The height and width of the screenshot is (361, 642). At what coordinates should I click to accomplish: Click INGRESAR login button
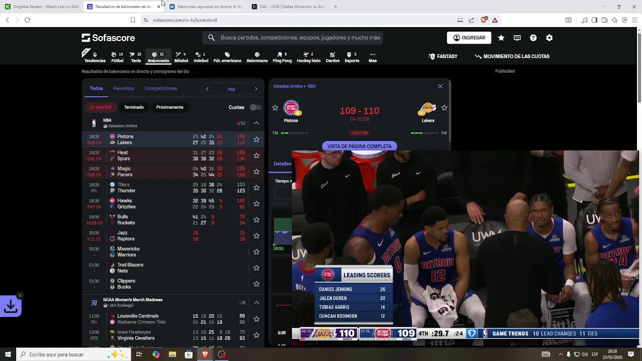(x=469, y=38)
